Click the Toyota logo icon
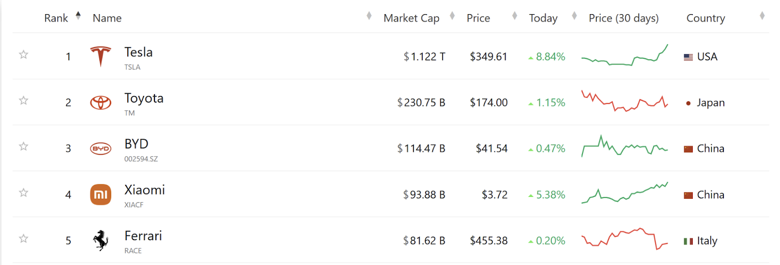The width and height of the screenshot is (780, 265). pos(101,103)
